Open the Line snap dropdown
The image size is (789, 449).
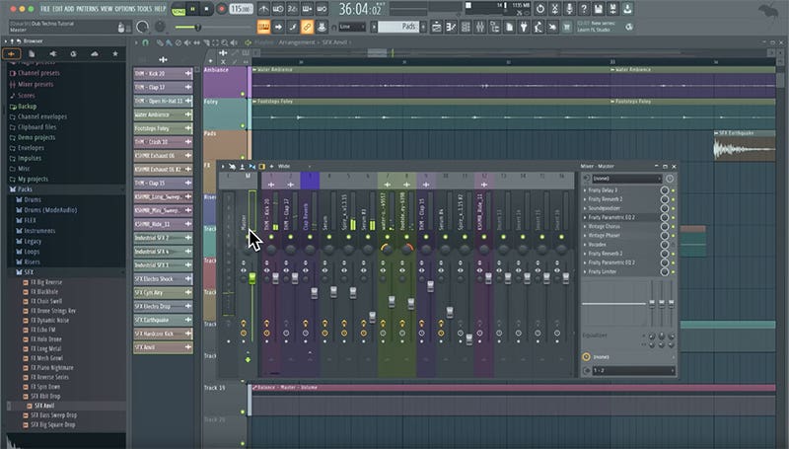click(x=352, y=27)
